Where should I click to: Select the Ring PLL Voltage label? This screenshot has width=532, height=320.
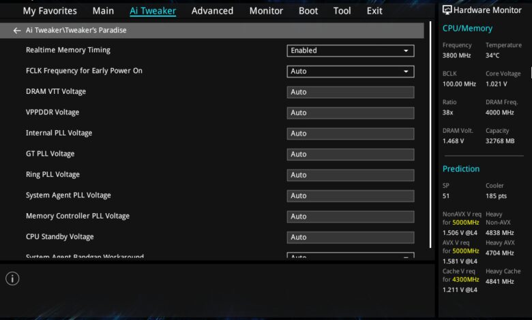(53, 174)
